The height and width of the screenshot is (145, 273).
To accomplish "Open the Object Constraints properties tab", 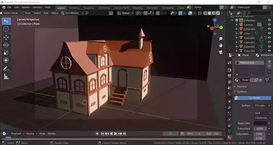I will 229,125.
